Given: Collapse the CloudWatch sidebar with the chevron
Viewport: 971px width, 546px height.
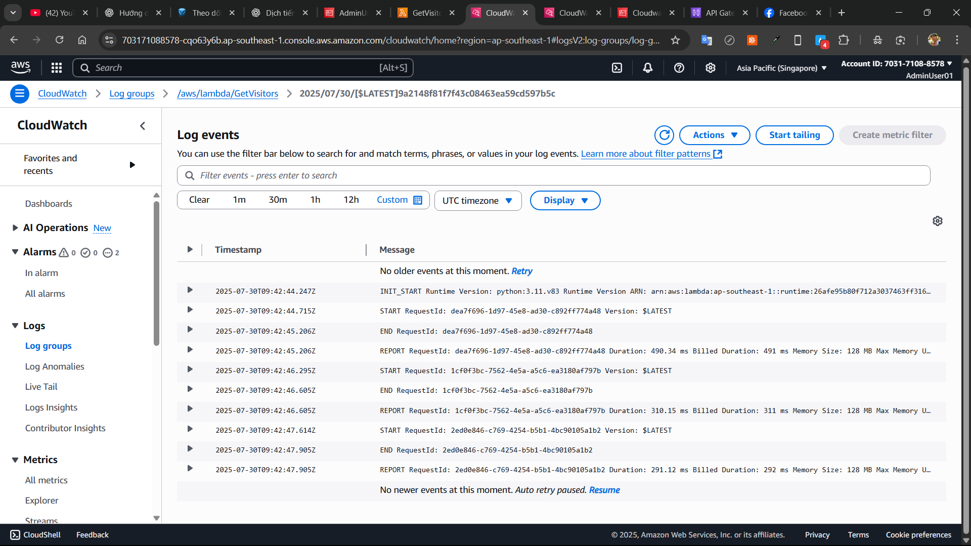Looking at the screenshot, I should click(143, 126).
